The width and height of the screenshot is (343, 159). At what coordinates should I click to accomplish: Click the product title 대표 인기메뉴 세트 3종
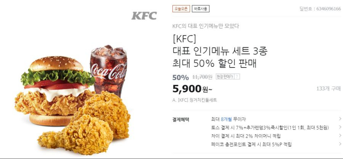coord(220,52)
